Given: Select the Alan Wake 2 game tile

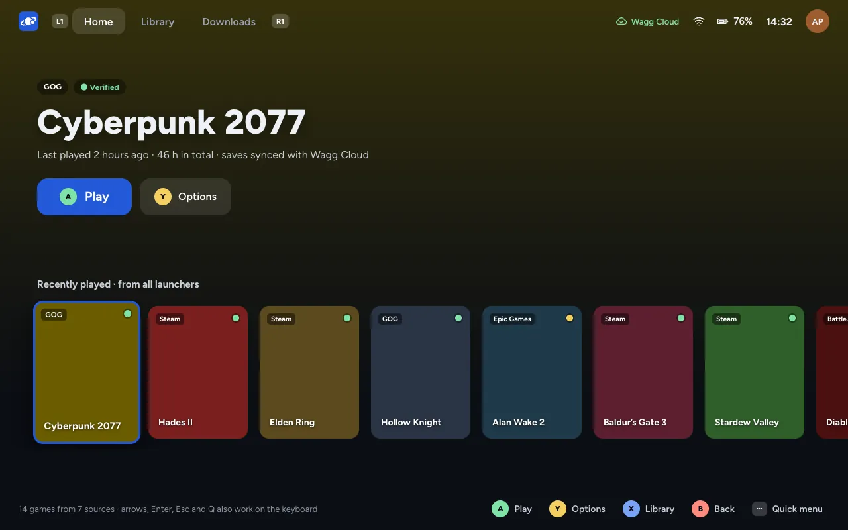Looking at the screenshot, I should 532,372.
